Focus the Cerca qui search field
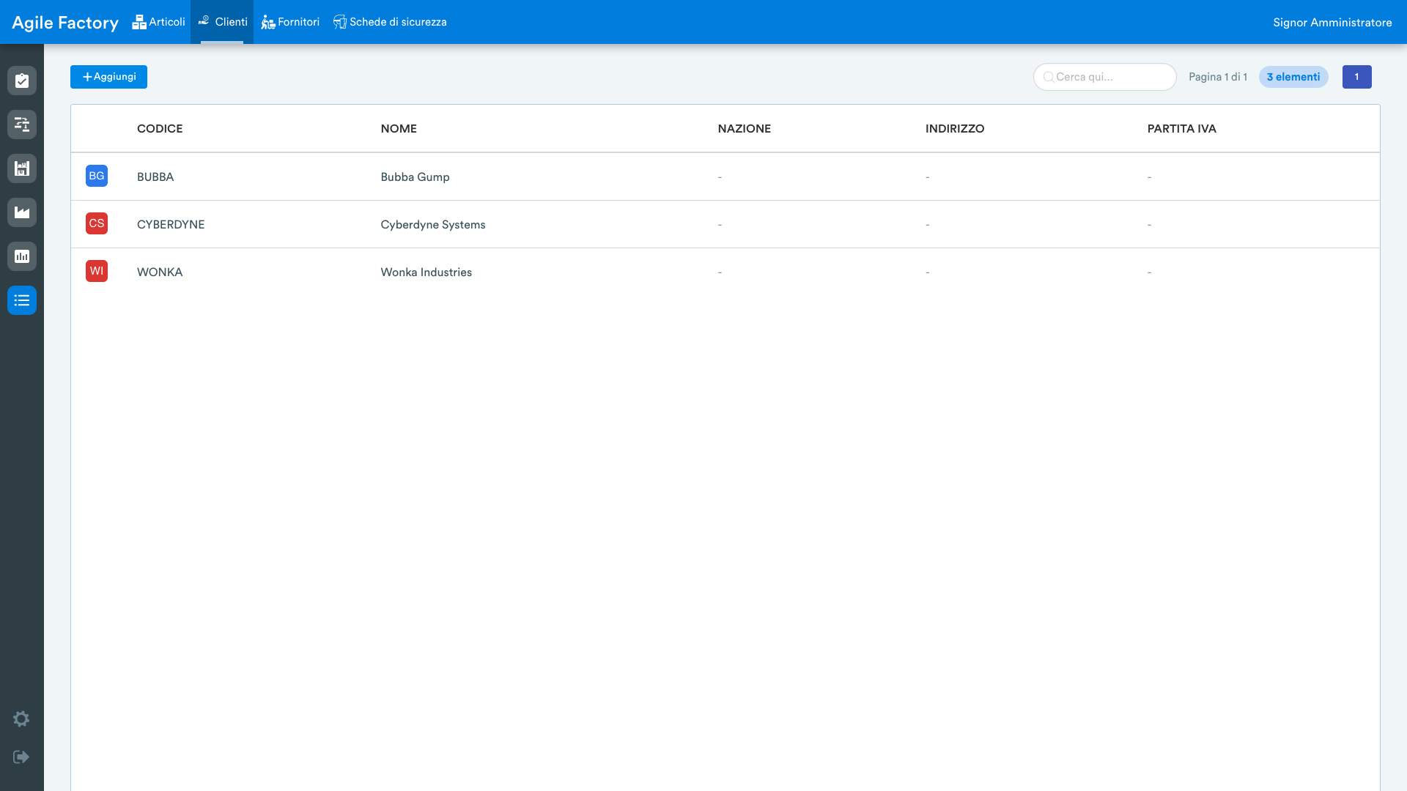 (1105, 77)
